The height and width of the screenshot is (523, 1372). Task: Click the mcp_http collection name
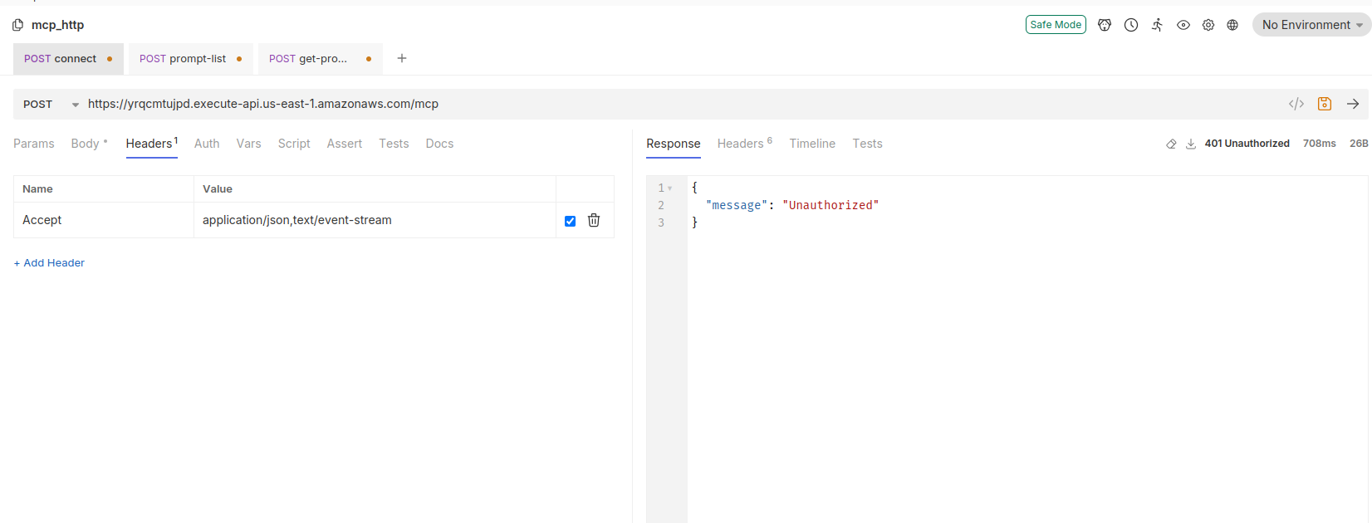coord(57,25)
